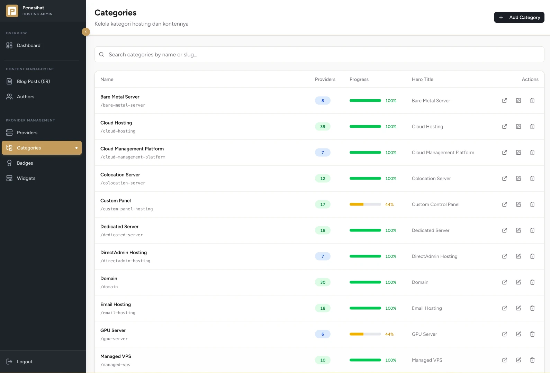
Task: Edit the Cloud Hosting category
Action: (x=519, y=127)
